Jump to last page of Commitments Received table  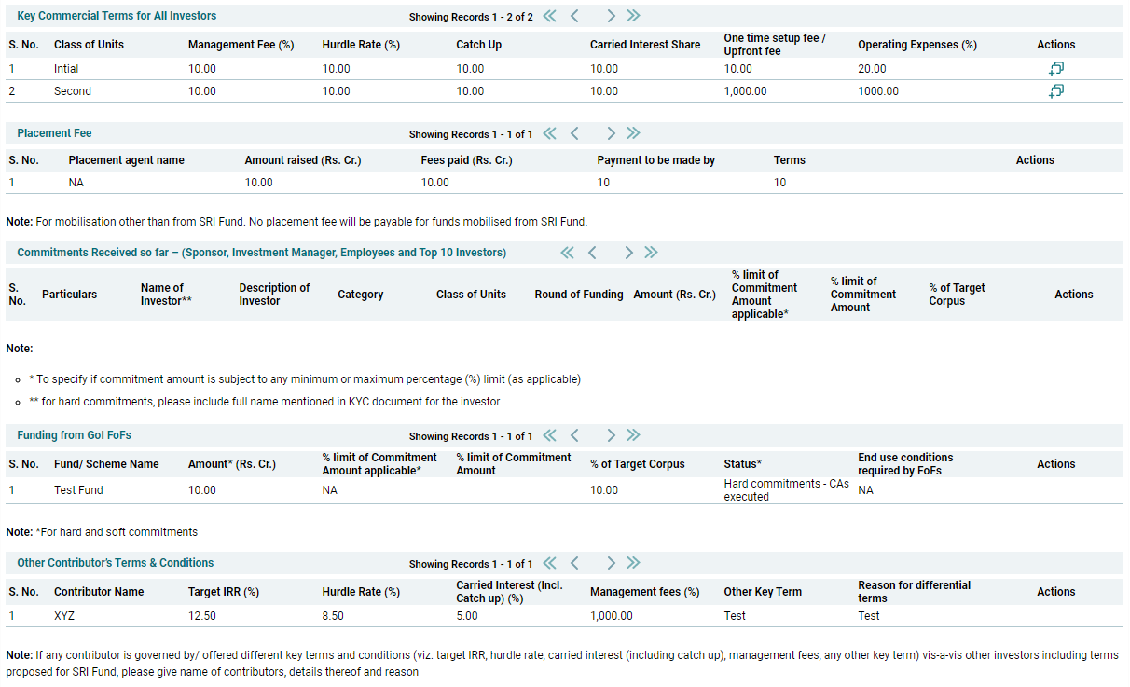tap(652, 253)
